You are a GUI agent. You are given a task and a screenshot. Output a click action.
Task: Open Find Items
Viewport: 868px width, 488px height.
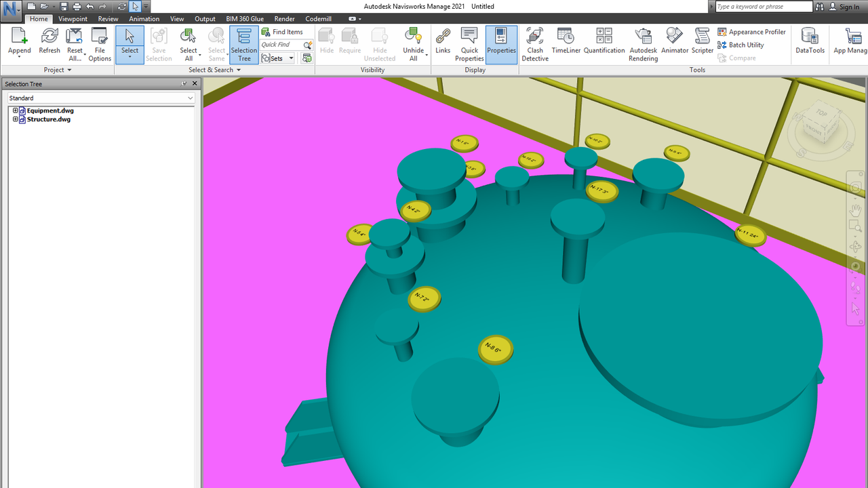coord(282,32)
